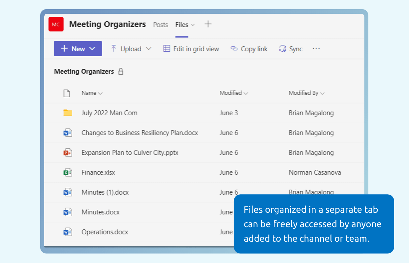Viewport: 409px width, 263px height.
Task: Click the lock icon beside Meeting Organizers
Action: pos(121,71)
